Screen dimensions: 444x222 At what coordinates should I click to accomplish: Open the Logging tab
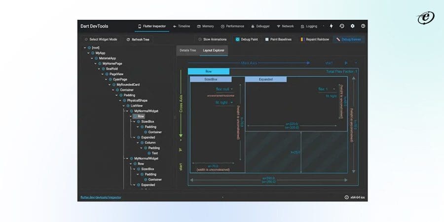coord(309,26)
